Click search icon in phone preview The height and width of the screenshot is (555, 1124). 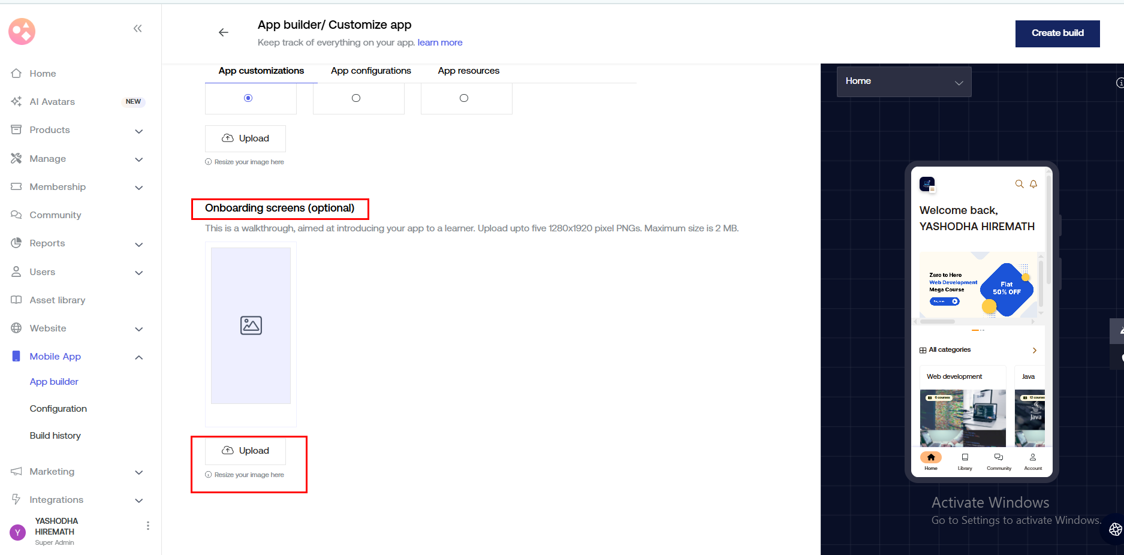click(x=1019, y=184)
